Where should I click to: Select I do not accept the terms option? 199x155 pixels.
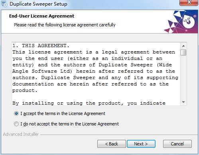pos(16,124)
